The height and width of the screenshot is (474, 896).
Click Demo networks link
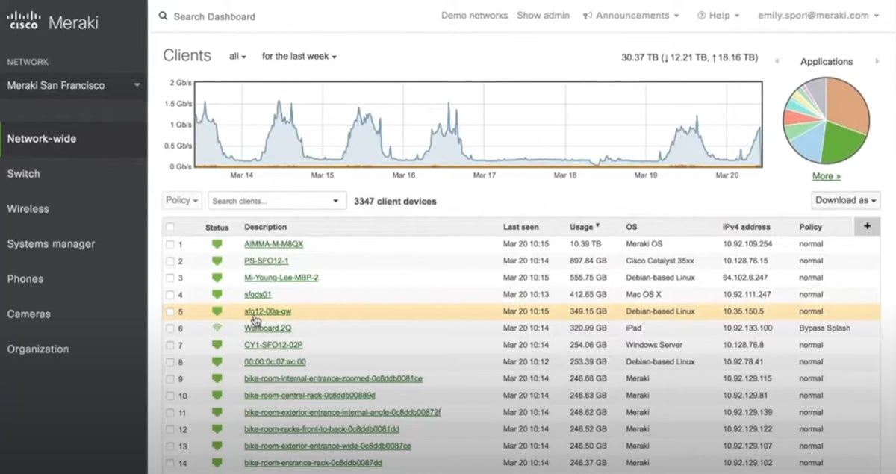(474, 16)
